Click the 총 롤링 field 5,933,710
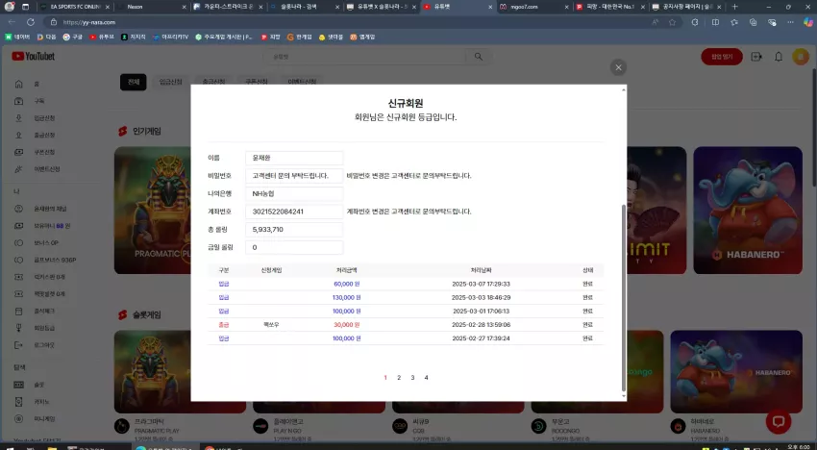The width and height of the screenshot is (817, 450). (x=294, y=230)
